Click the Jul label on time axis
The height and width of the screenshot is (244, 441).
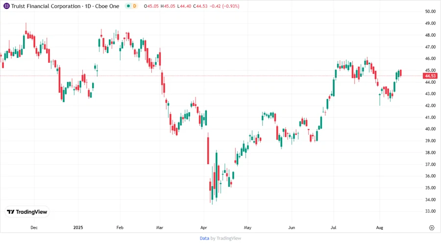334,228
